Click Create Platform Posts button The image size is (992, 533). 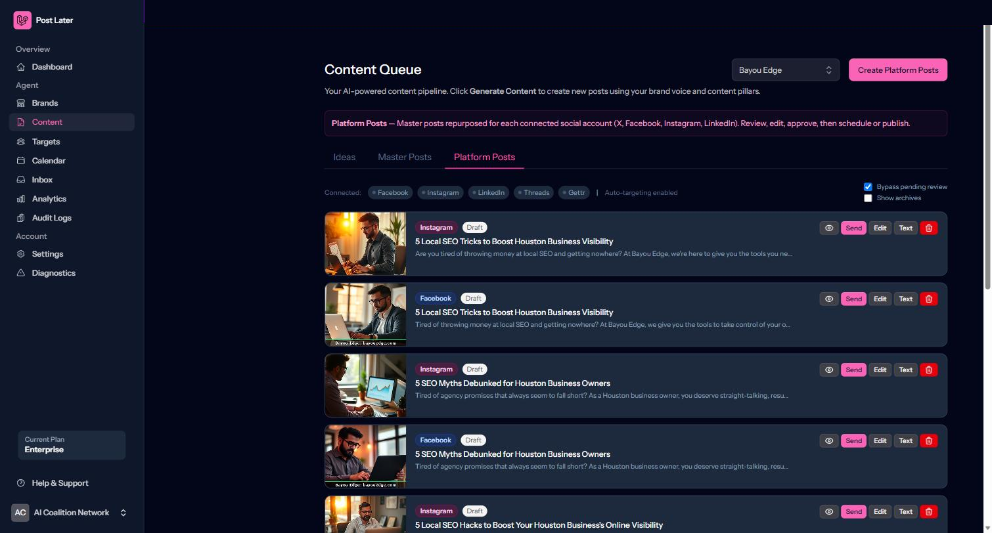[x=898, y=70]
